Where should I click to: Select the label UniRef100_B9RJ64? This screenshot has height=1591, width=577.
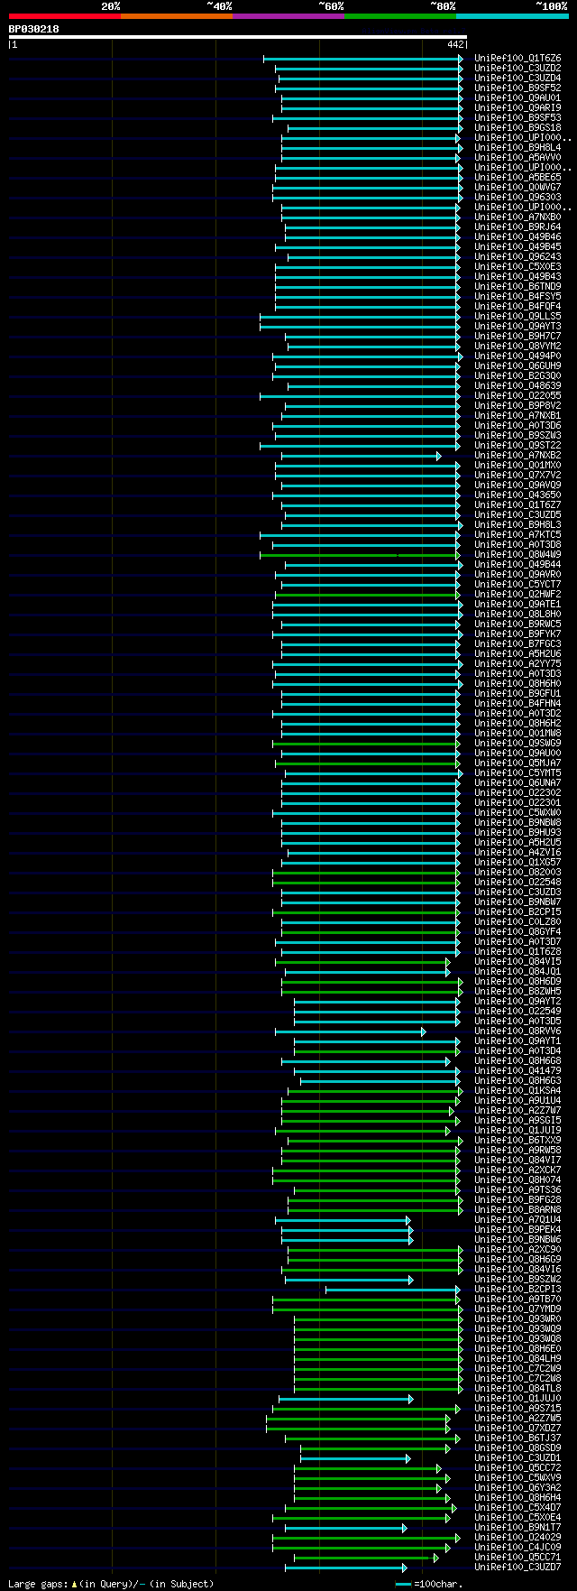[517, 227]
